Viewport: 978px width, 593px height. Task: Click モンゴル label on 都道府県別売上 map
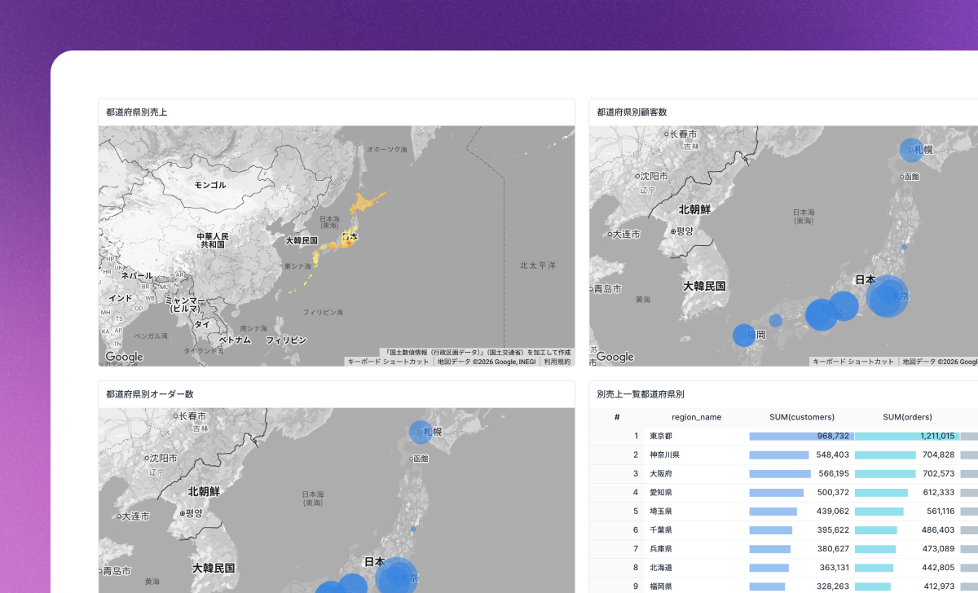point(210,185)
